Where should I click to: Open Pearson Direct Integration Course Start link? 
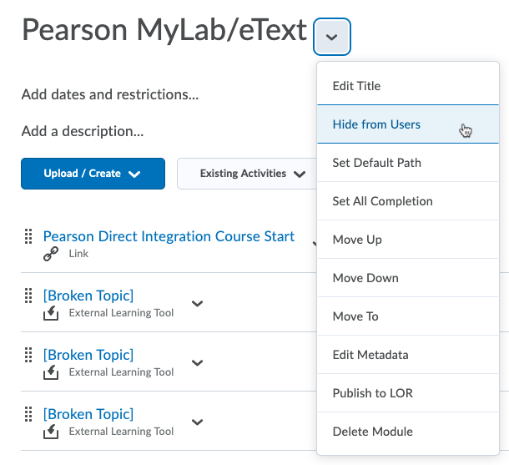click(169, 236)
